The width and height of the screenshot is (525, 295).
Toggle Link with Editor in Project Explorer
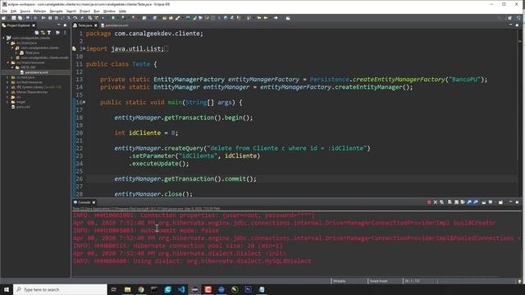(x=43, y=33)
